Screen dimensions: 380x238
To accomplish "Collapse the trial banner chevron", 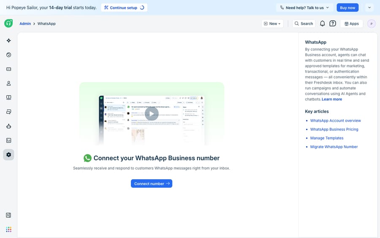I will coord(369,8).
